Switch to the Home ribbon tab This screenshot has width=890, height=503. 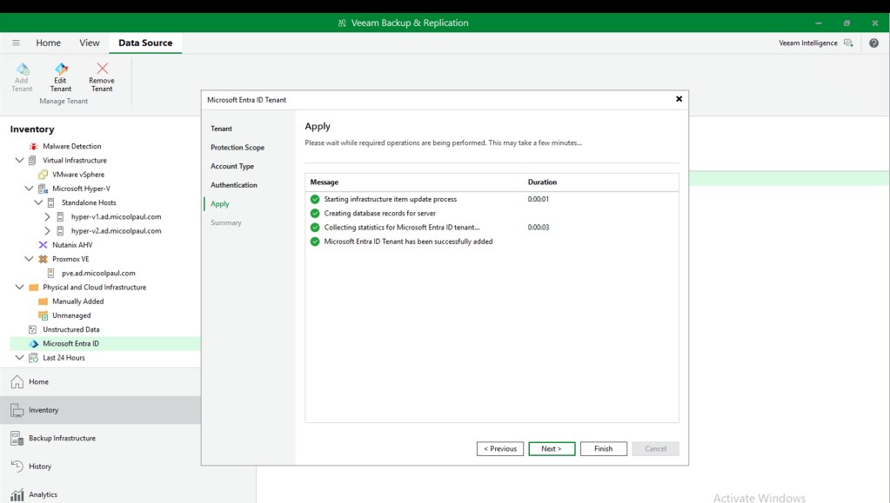(x=48, y=43)
